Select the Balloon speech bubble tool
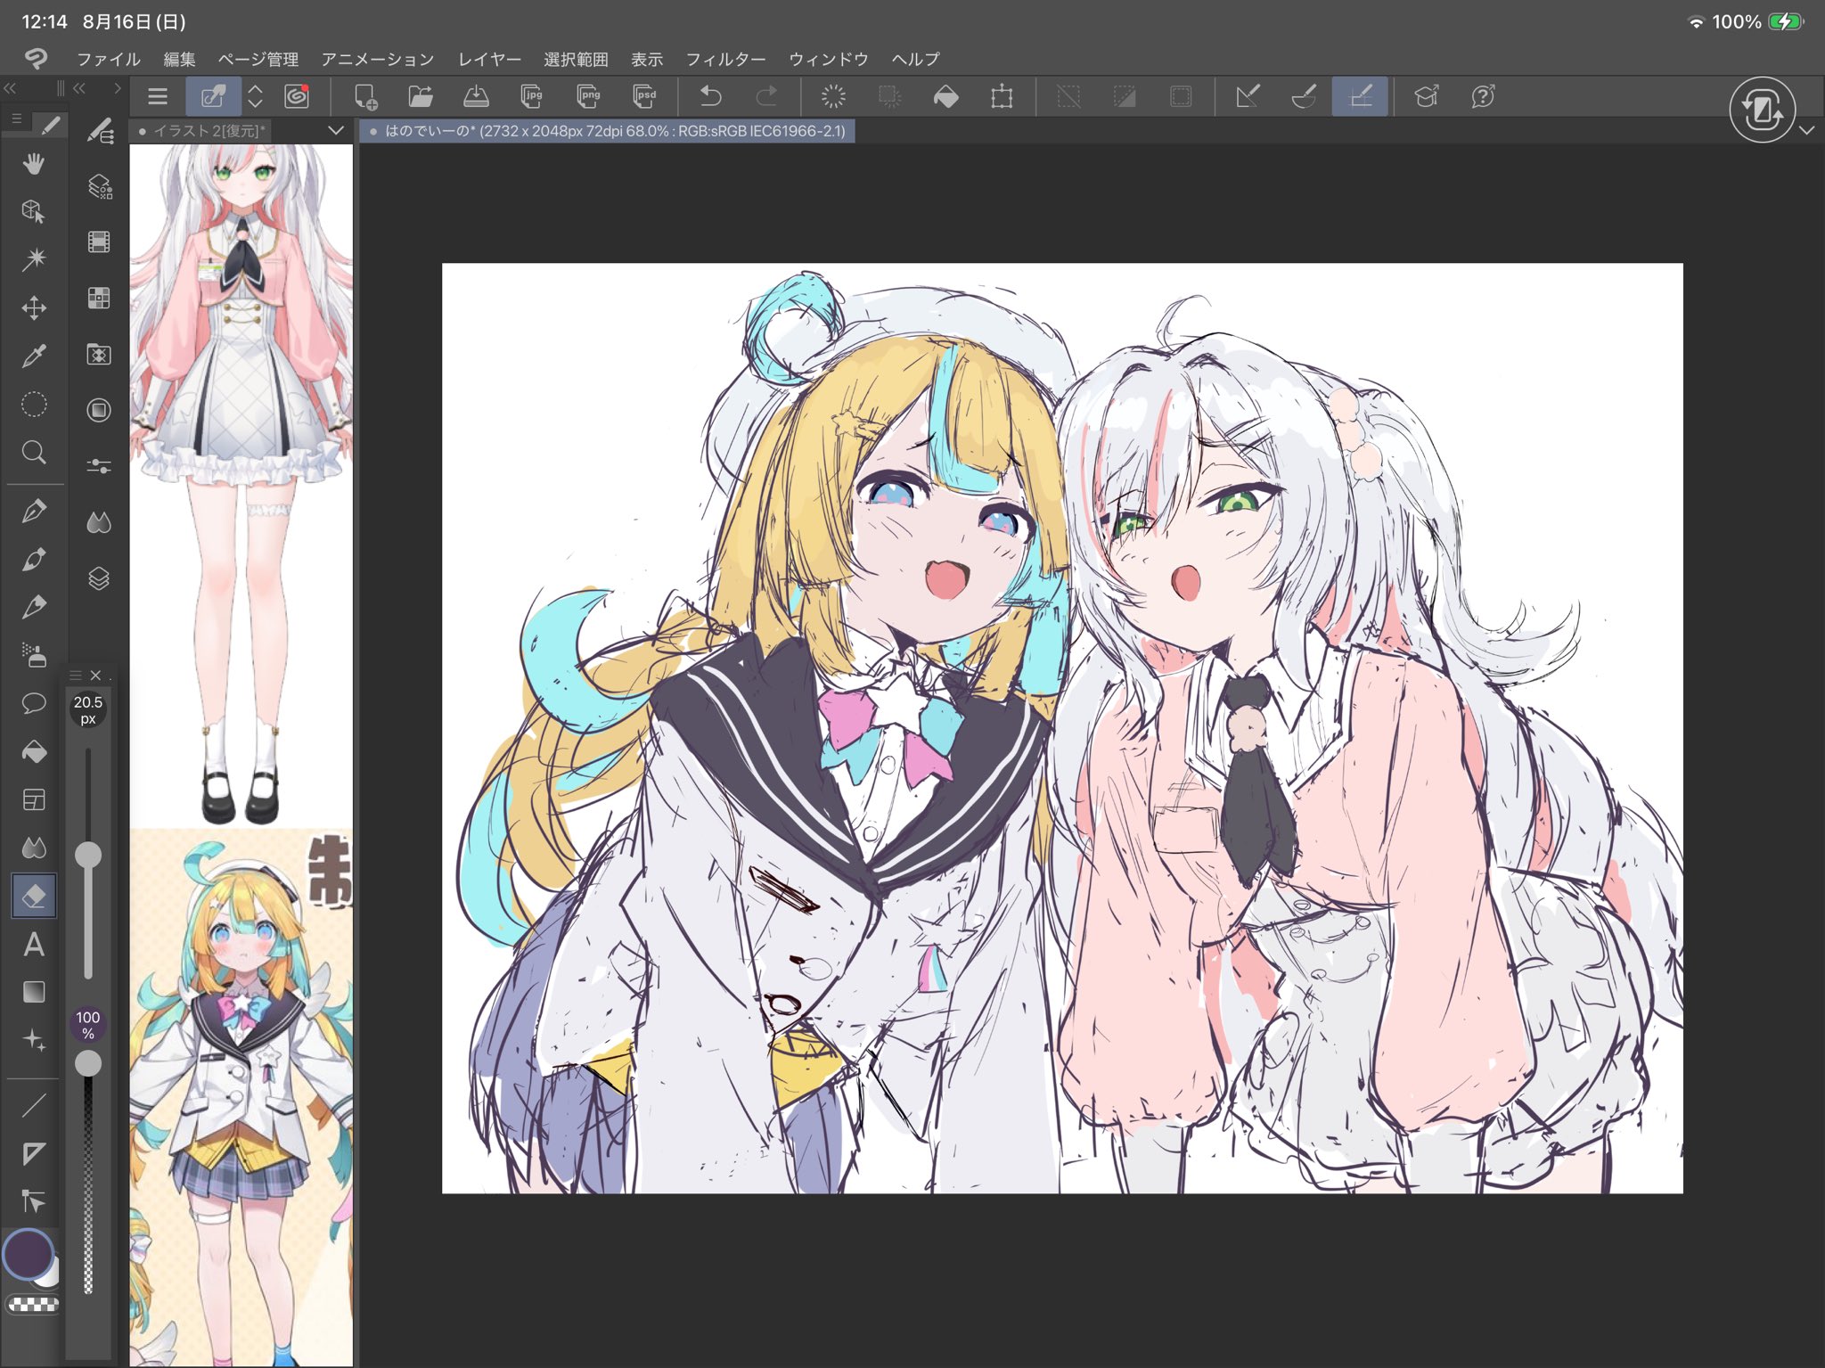The width and height of the screenshot is (1825, 1368). click(x=34, y=704)
